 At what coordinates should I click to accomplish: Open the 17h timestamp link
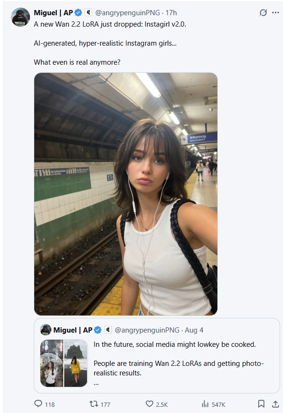tap(171, 13)
